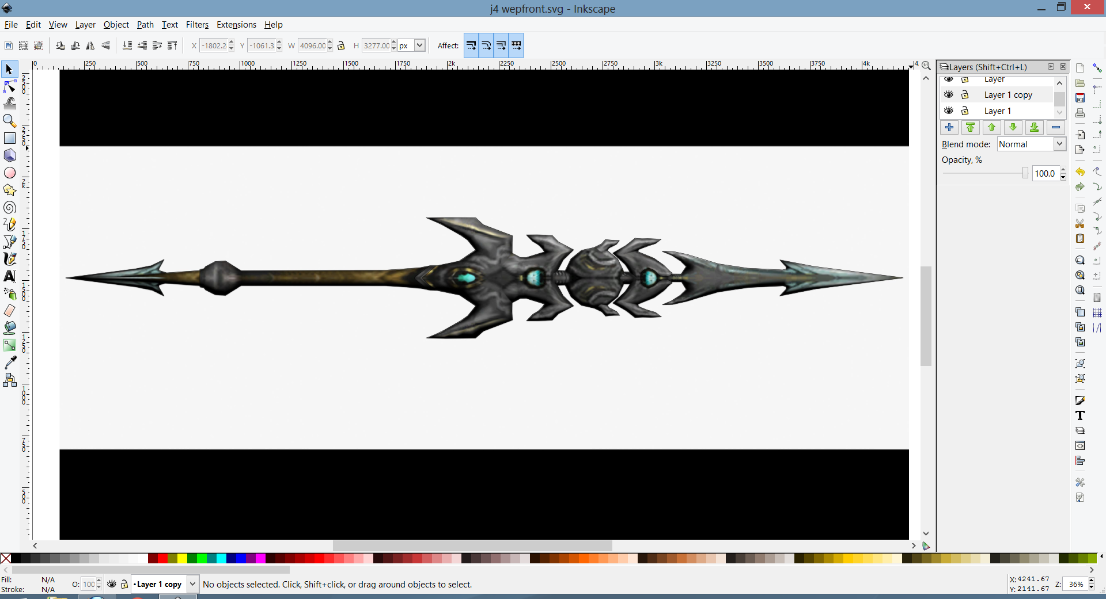This screenshot has height=599, width=1106.
Task: Select the Eraser tool
Action: [x=9, y=311]
